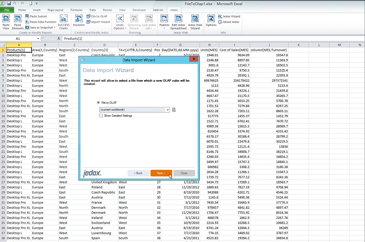Screen dimensions: 365x242
Task: Click the Day[DATE,dd.MM.yyyy] header cell
Action: click(180, 50)
